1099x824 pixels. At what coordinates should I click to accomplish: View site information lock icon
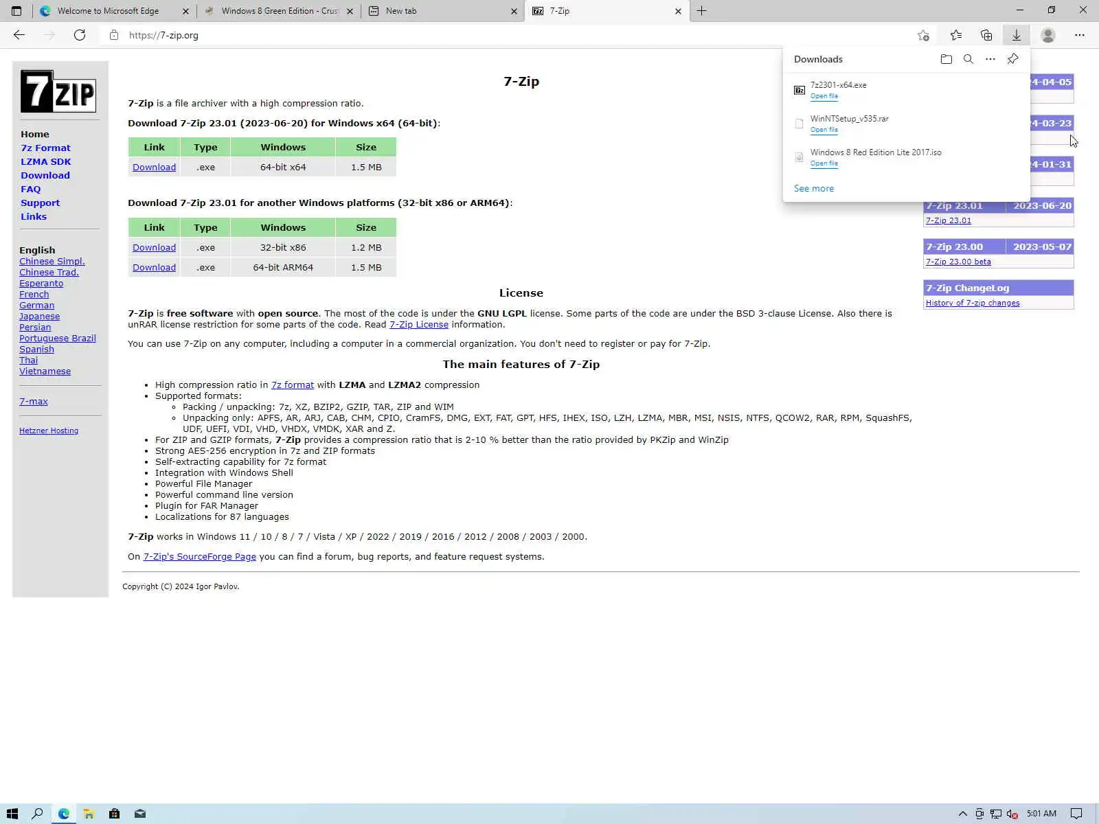point(114,35)
